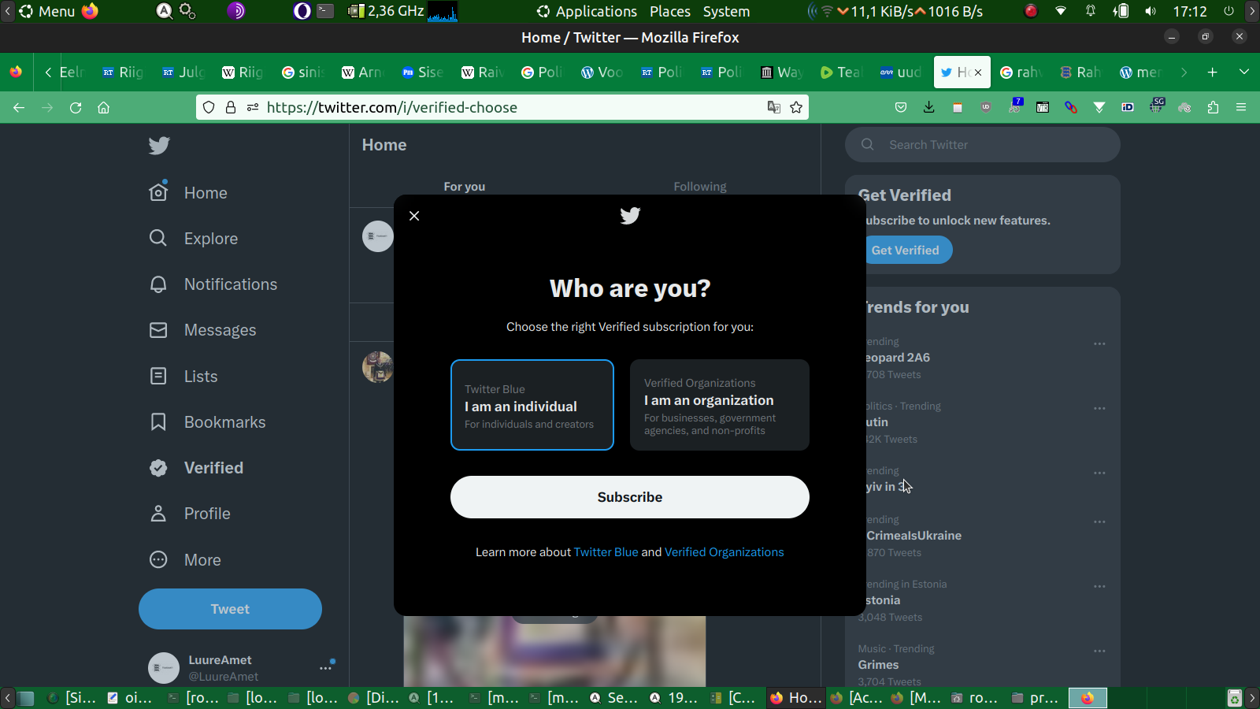
Task: Select the 'I am an individual' option
Action: pyautogui.click(x=532, y=405)
